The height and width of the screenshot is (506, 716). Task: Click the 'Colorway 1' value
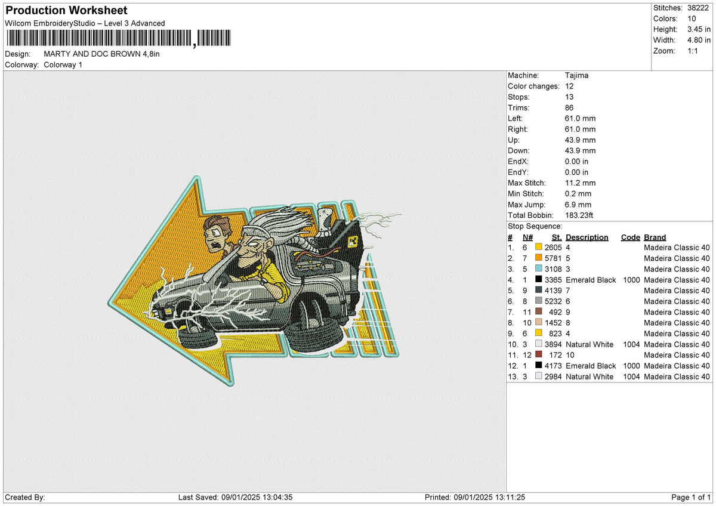click(x=63, y=64)
